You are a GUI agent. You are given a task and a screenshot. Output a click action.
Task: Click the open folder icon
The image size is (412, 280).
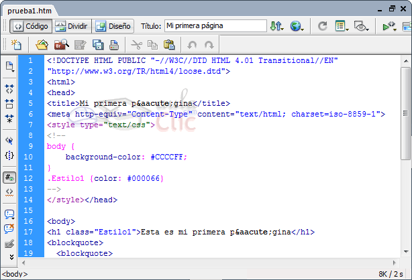tap(42, 46)
